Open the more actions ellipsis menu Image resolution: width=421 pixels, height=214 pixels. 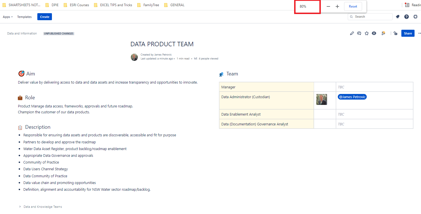[x=419, y=33]
